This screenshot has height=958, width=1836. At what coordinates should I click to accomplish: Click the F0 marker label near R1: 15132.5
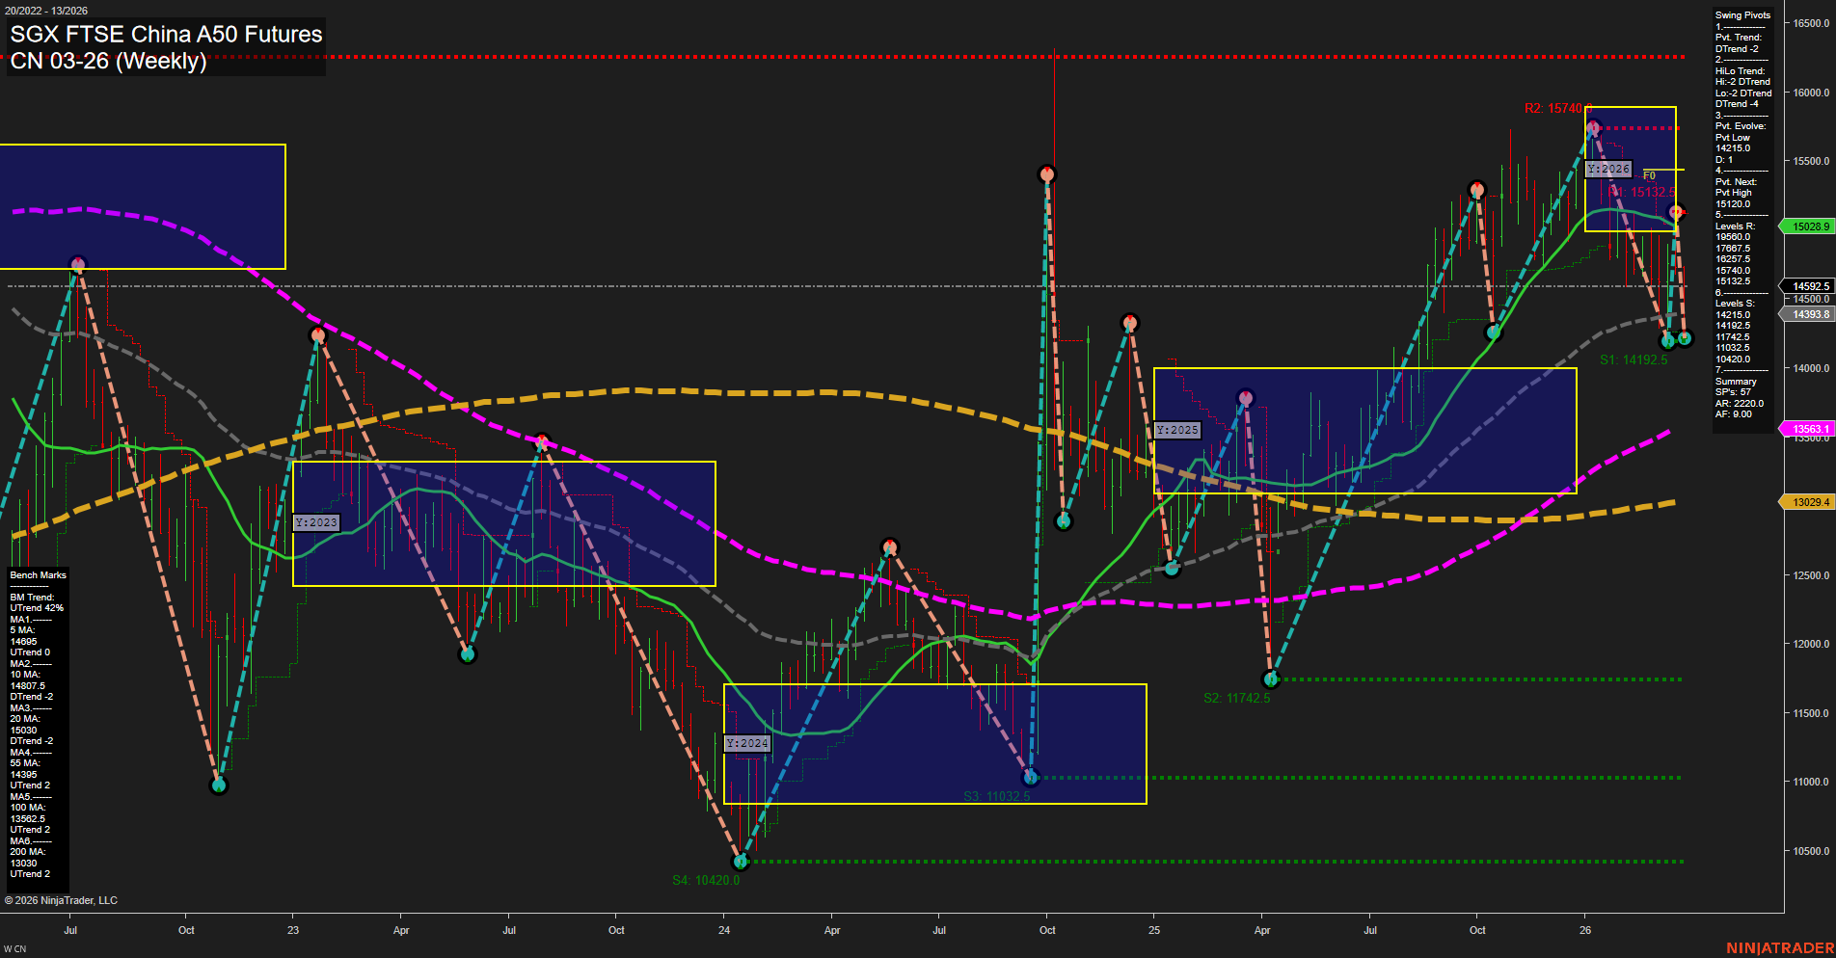[x=1650, y=175]
